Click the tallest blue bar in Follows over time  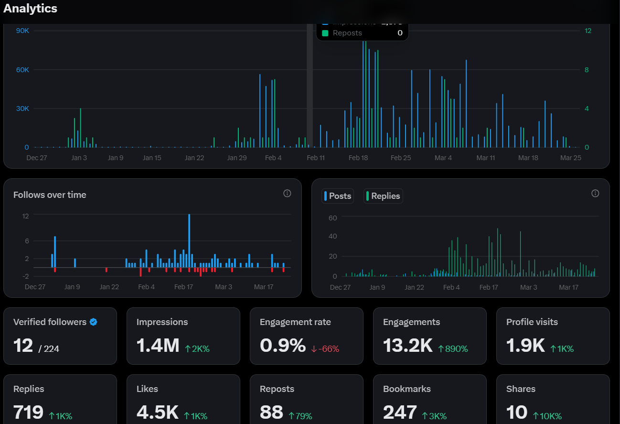point(189,239)
